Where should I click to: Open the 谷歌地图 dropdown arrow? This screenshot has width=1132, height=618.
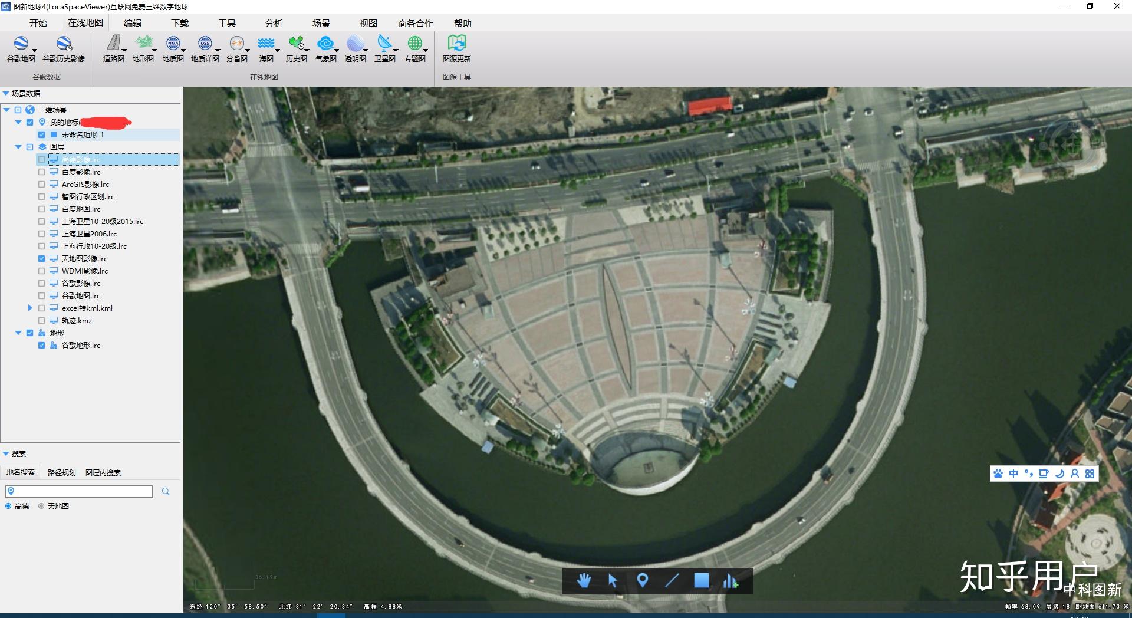pyautogui.click(x=34, y=50)
